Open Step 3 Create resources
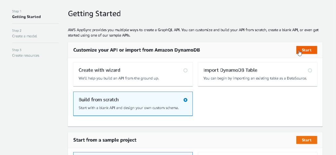Viewport: 336px width, 155px height. coord(26,55)
